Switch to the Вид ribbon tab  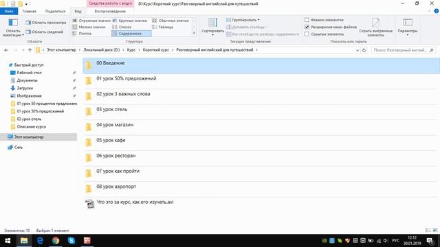[x=78, y=11]
